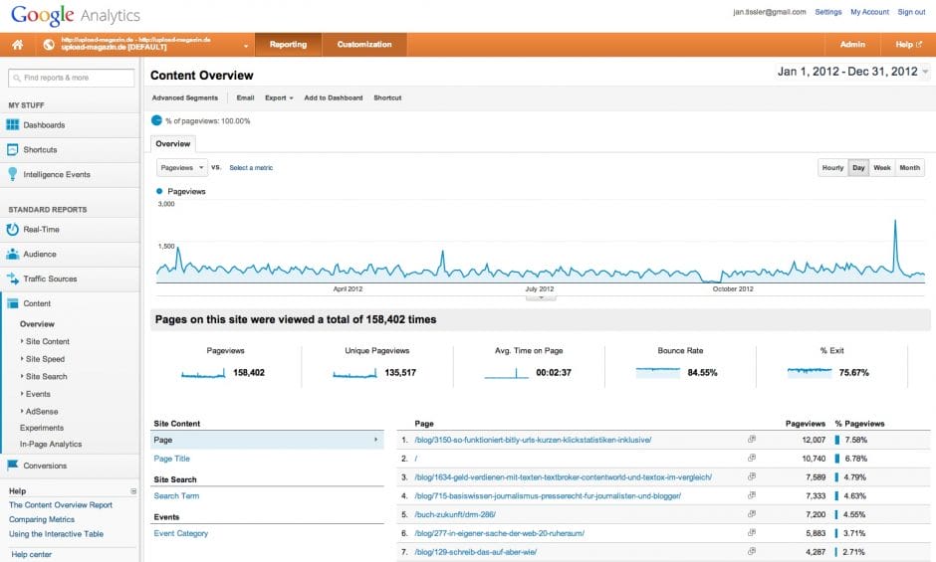The height and width of the screenshot is (562, 936).
Task: Open the Customization tab
Action: (364, 45)
